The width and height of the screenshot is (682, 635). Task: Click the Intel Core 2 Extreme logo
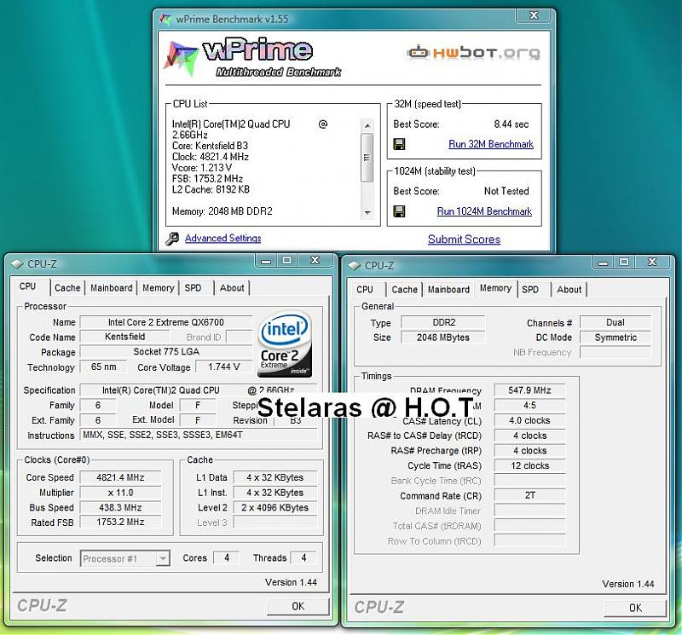285,343
